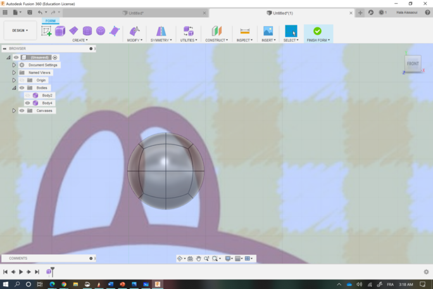Open the Select dropdown menu
The image size is (433, 289).
291,41
